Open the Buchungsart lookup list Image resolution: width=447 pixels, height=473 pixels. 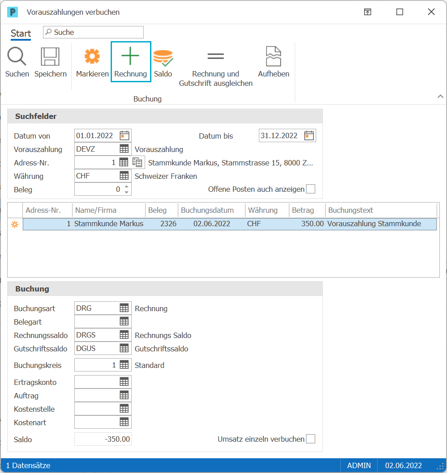click(124, 308)
